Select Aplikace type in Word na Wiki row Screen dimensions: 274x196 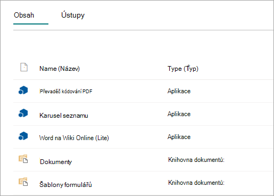click(x=179, y=137)
